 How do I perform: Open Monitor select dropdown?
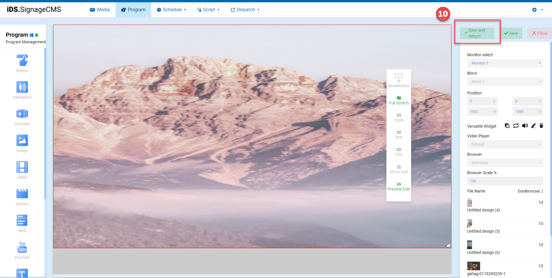(505, 63)
